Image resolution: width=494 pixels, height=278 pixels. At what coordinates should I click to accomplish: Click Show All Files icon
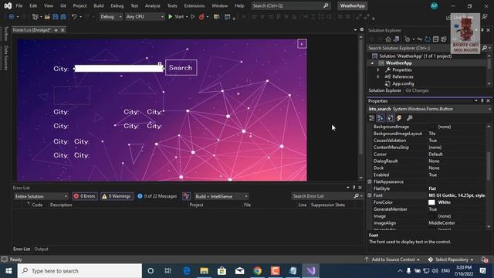(x=444, y=39)
